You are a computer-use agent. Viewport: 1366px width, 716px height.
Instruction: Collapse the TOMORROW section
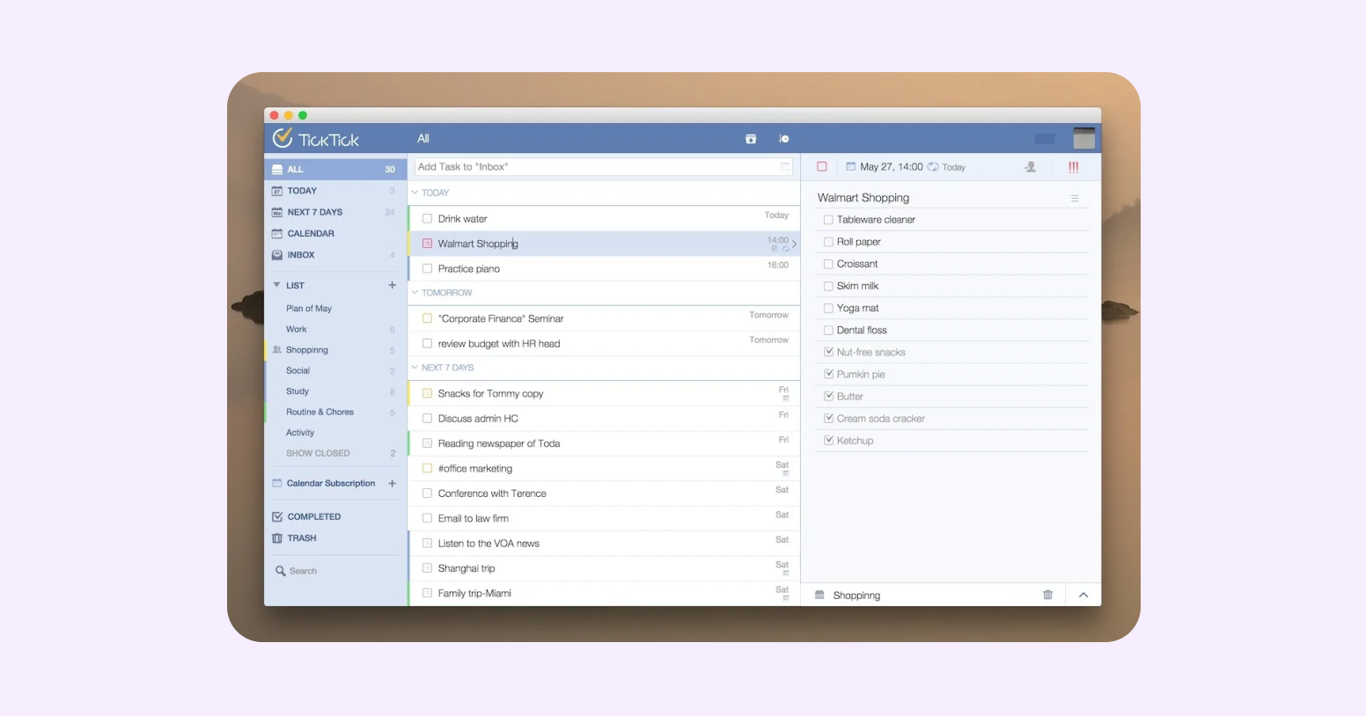click(x=415, y=293)
